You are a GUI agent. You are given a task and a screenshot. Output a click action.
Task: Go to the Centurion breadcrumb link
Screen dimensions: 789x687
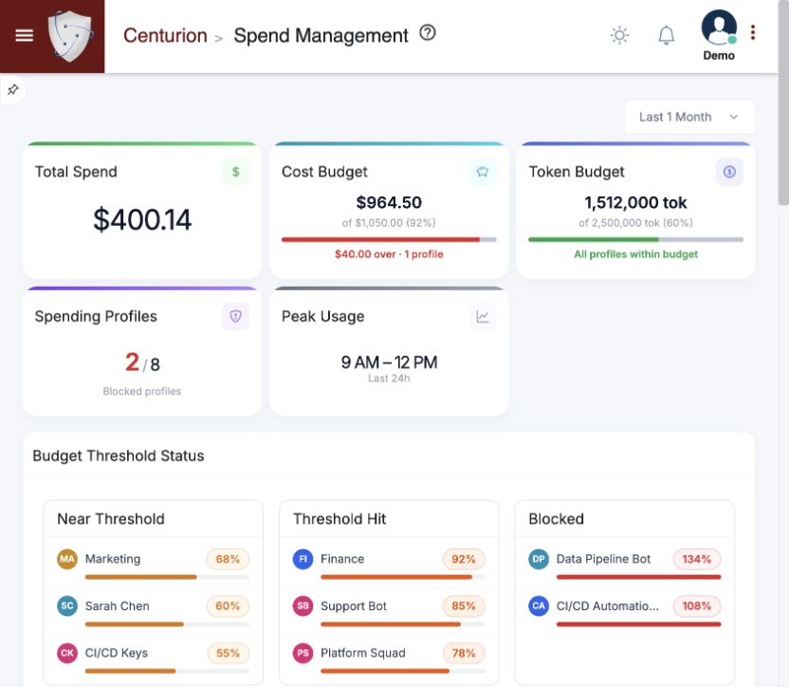165,35
